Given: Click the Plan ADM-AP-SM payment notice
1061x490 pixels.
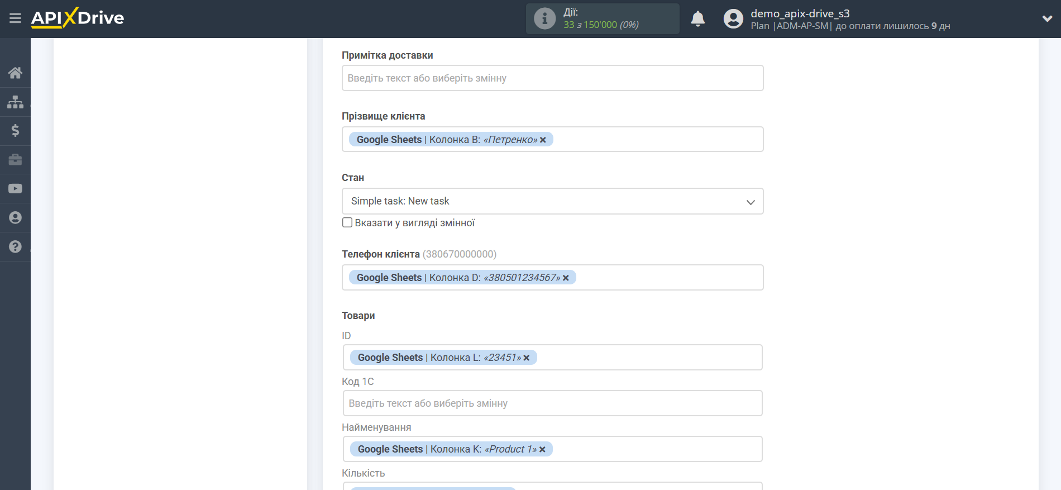Looking at the screenshot, I should [850, 26].
